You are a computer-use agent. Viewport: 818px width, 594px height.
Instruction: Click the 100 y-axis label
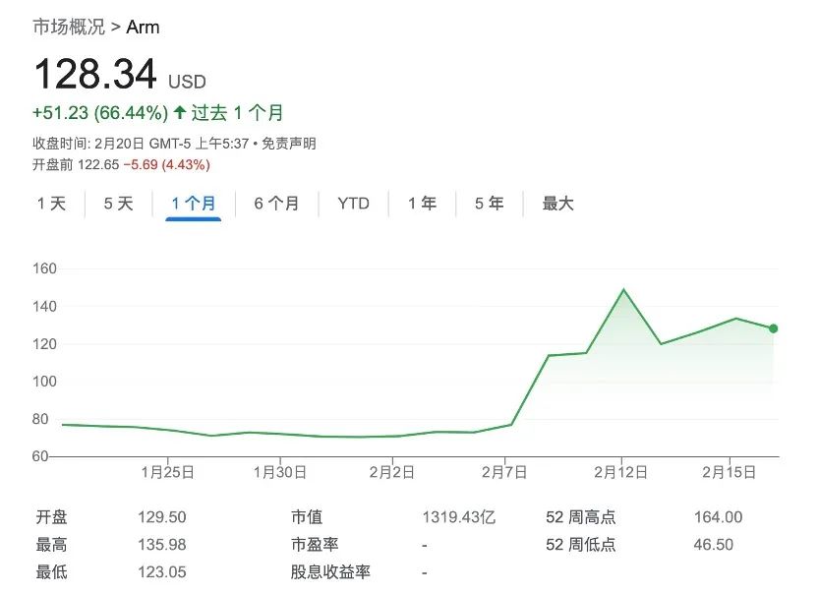[x=44, y=382]
